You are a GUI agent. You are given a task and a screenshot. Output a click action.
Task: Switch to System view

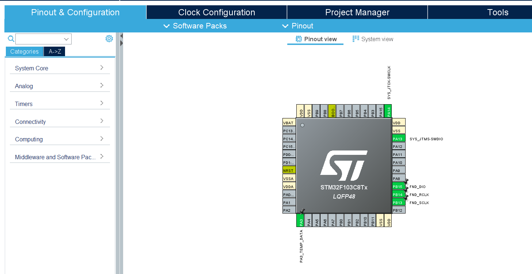click(373, 39)
